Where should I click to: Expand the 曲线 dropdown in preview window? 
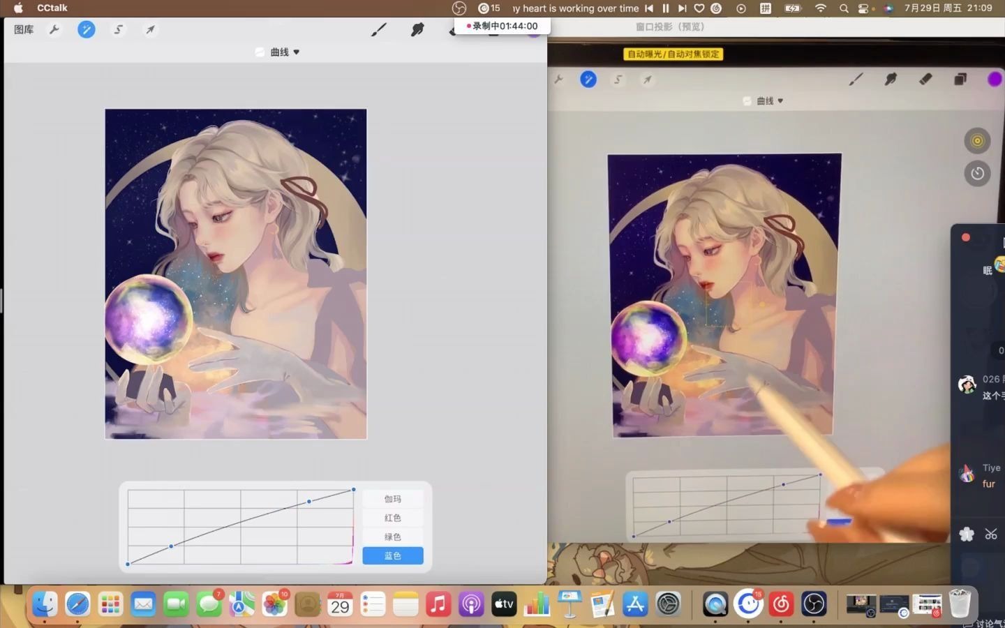[770, 101]
